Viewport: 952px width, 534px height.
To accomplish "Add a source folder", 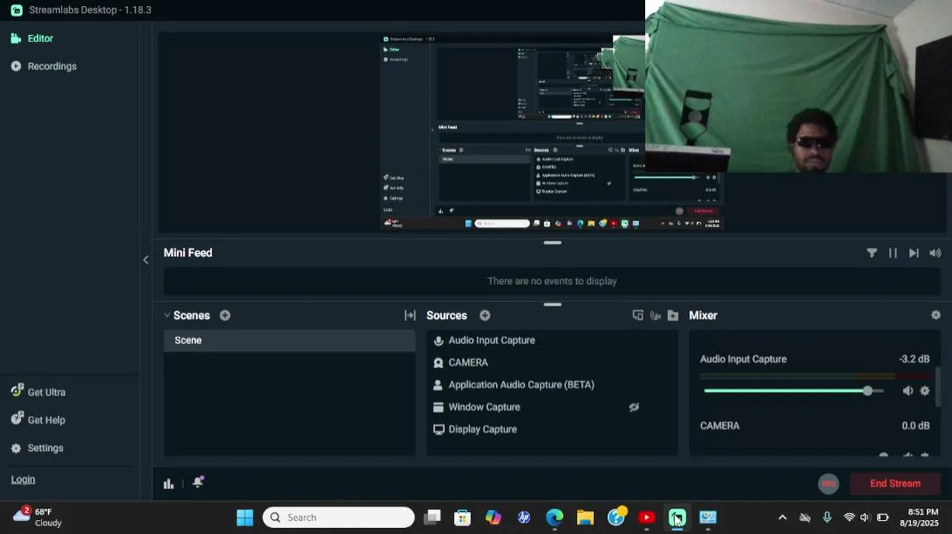I will pyautogui.click(x=673, y=315).
